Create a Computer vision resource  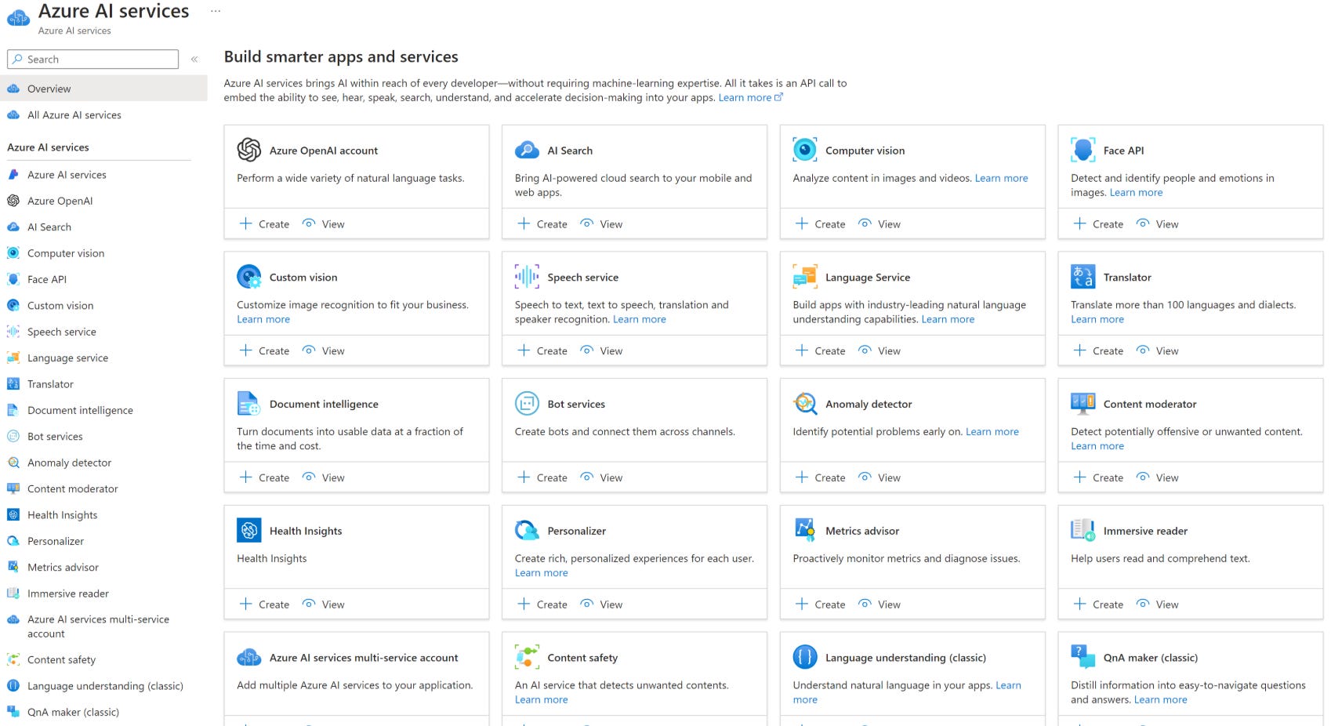coord(821,224)
